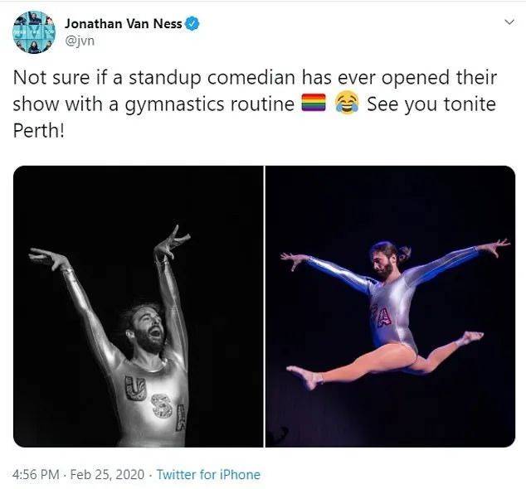Click the white divider between the photos
The image size is (526, 489).
[265, 307]
